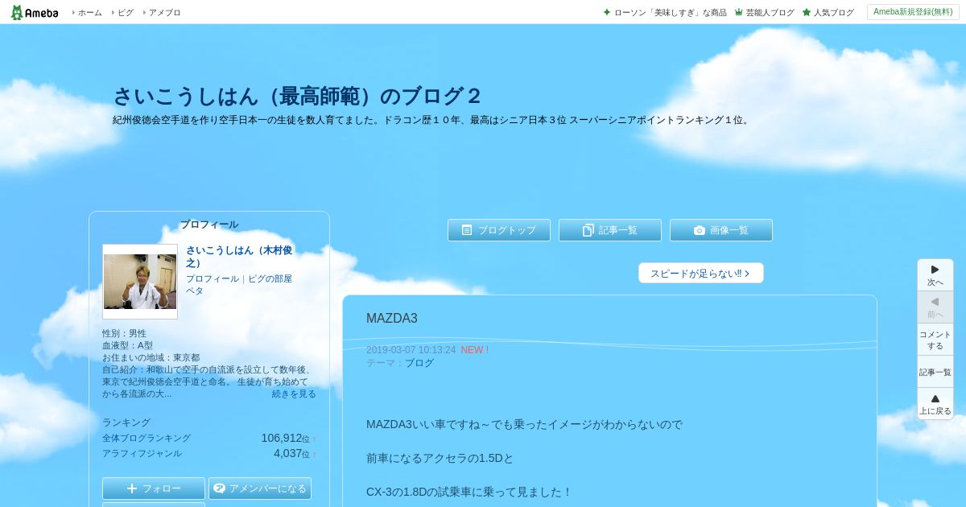The image size is (966, 507).
Task: Open the ピグ link in top bar
Action: 126,13
